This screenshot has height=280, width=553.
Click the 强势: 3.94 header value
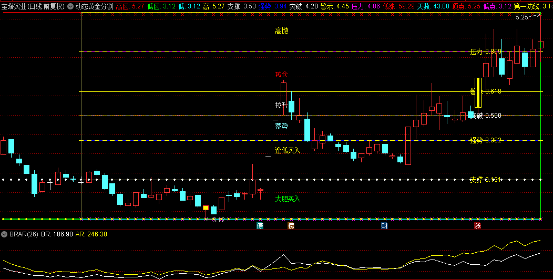[273, 6]
